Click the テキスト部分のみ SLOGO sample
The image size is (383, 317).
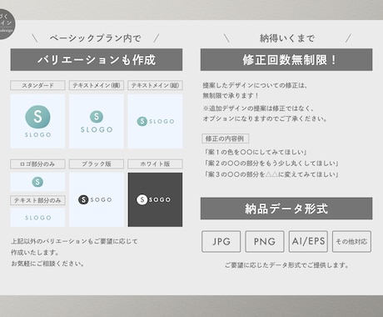[37, 218]
